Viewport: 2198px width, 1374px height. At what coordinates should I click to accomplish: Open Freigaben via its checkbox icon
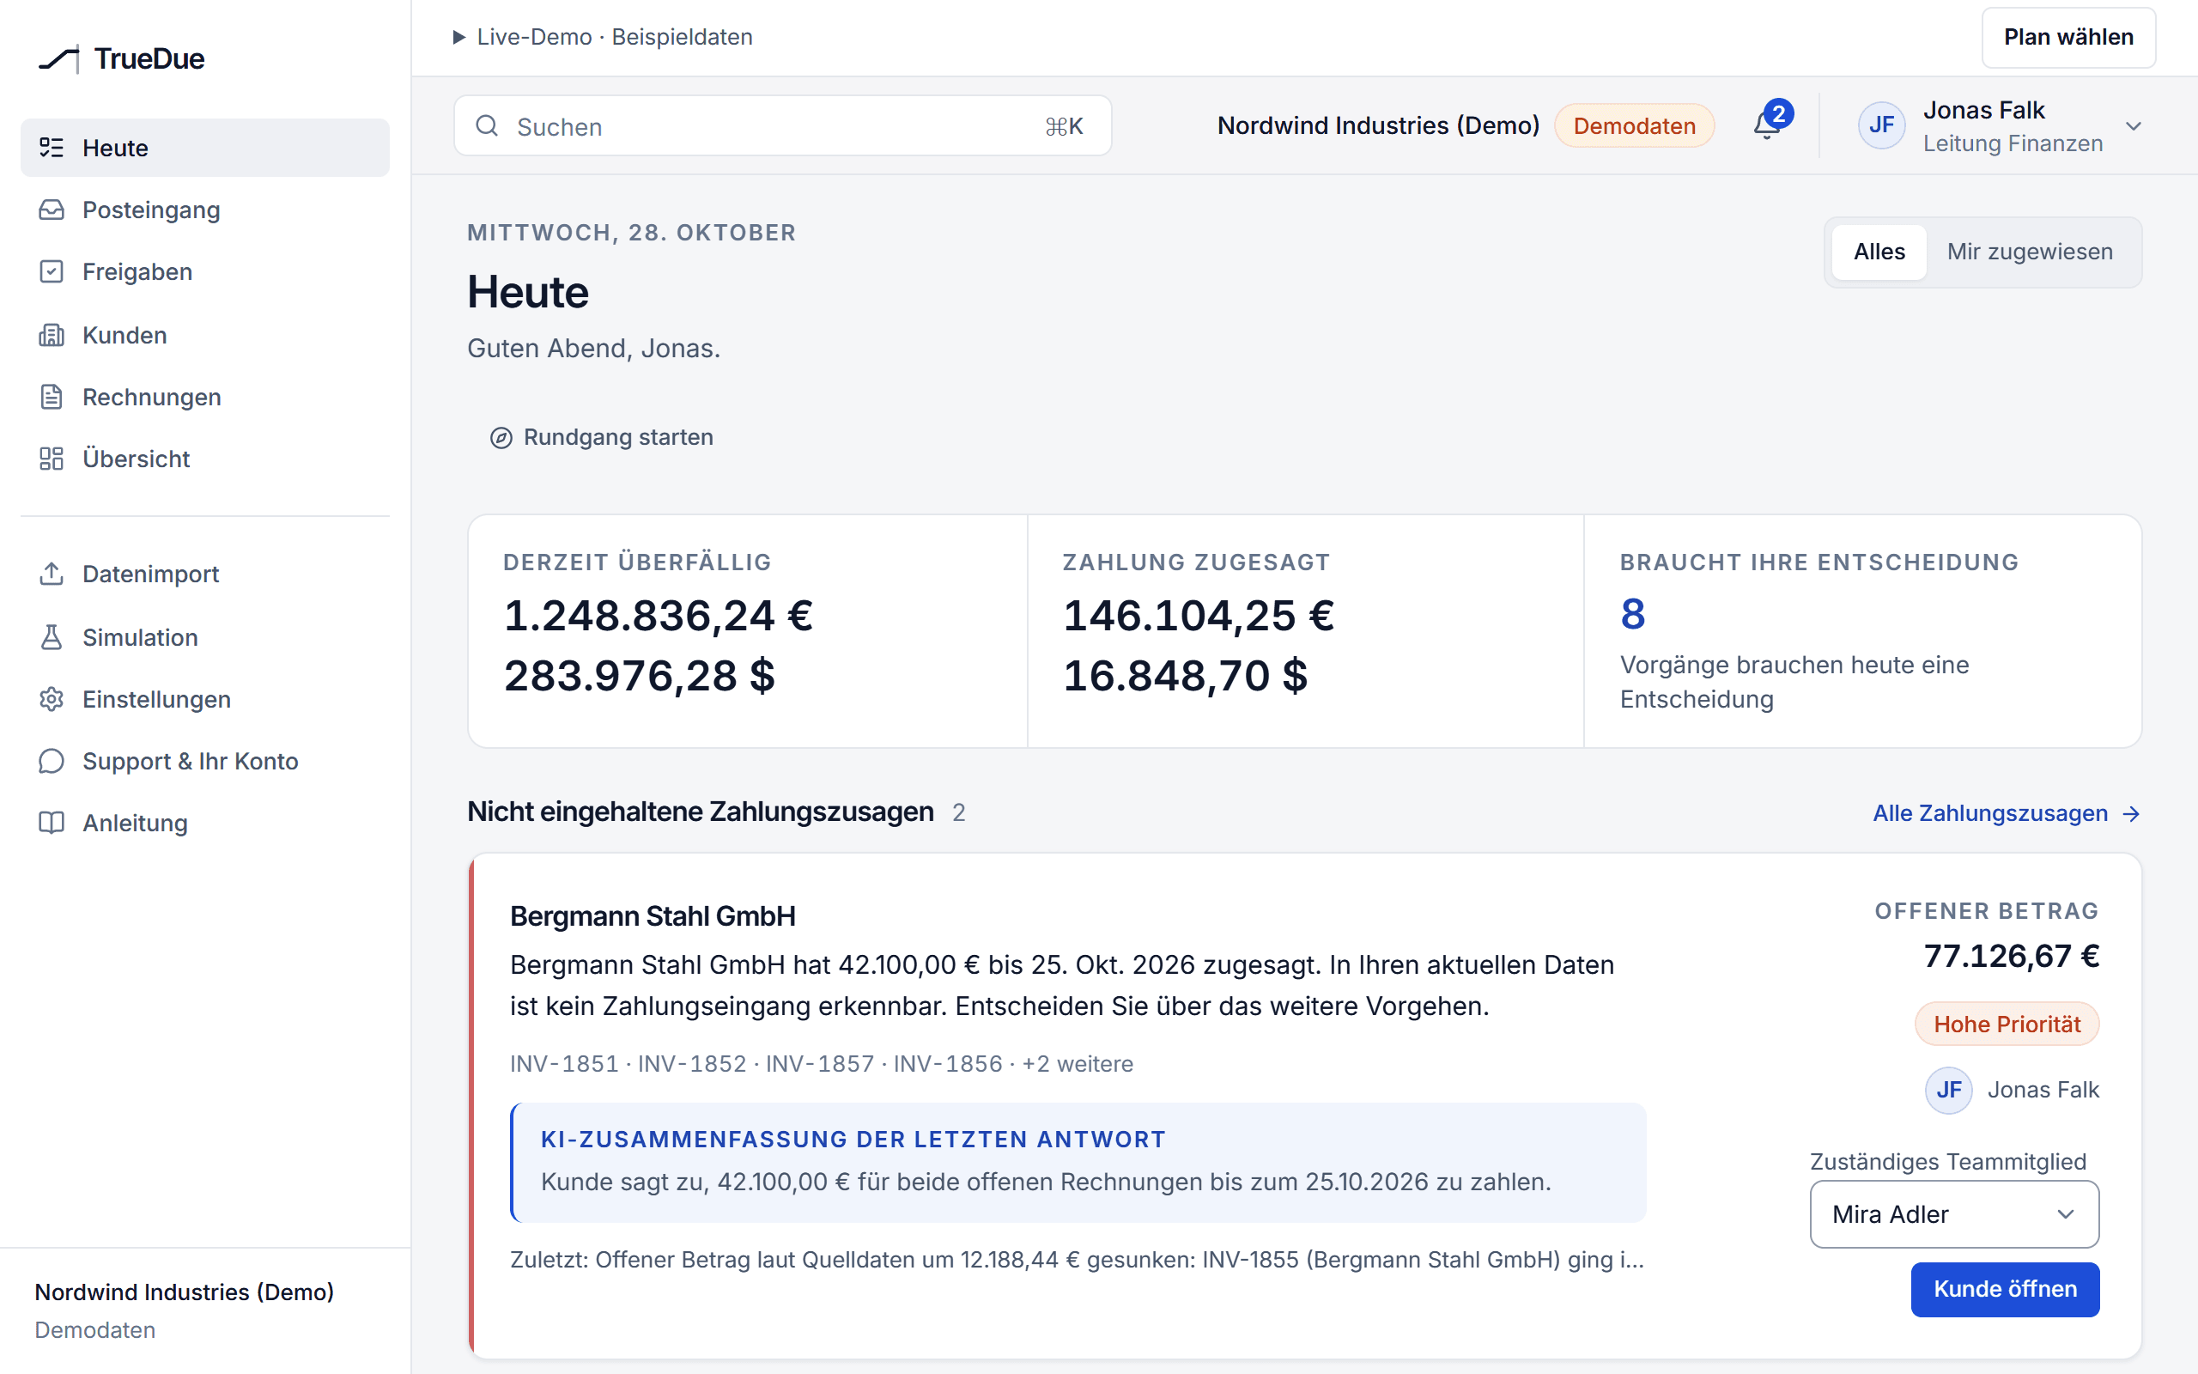coord(52,271)
